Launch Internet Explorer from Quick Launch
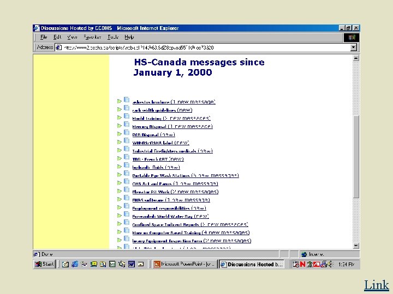The height and width of the screenshot is (294, 393). coord(75,264)
